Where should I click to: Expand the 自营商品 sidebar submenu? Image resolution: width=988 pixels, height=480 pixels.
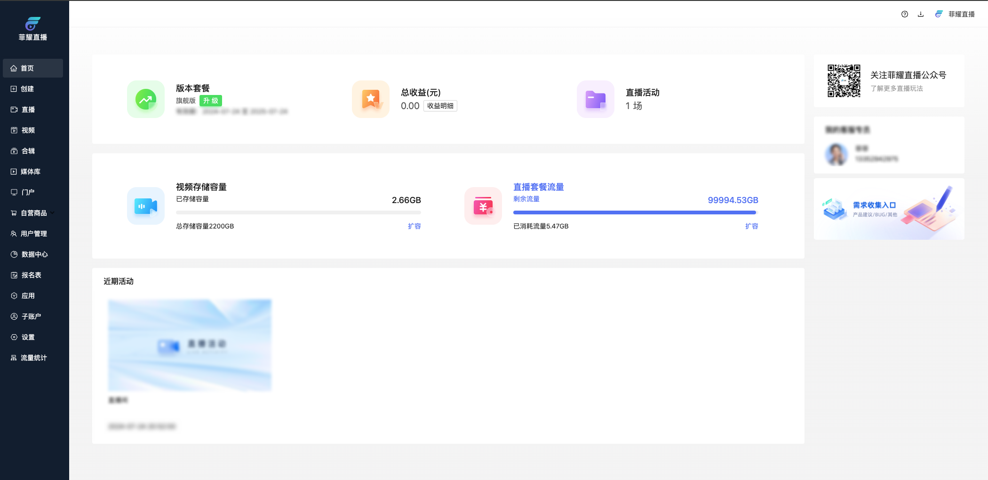click(53, 213)
